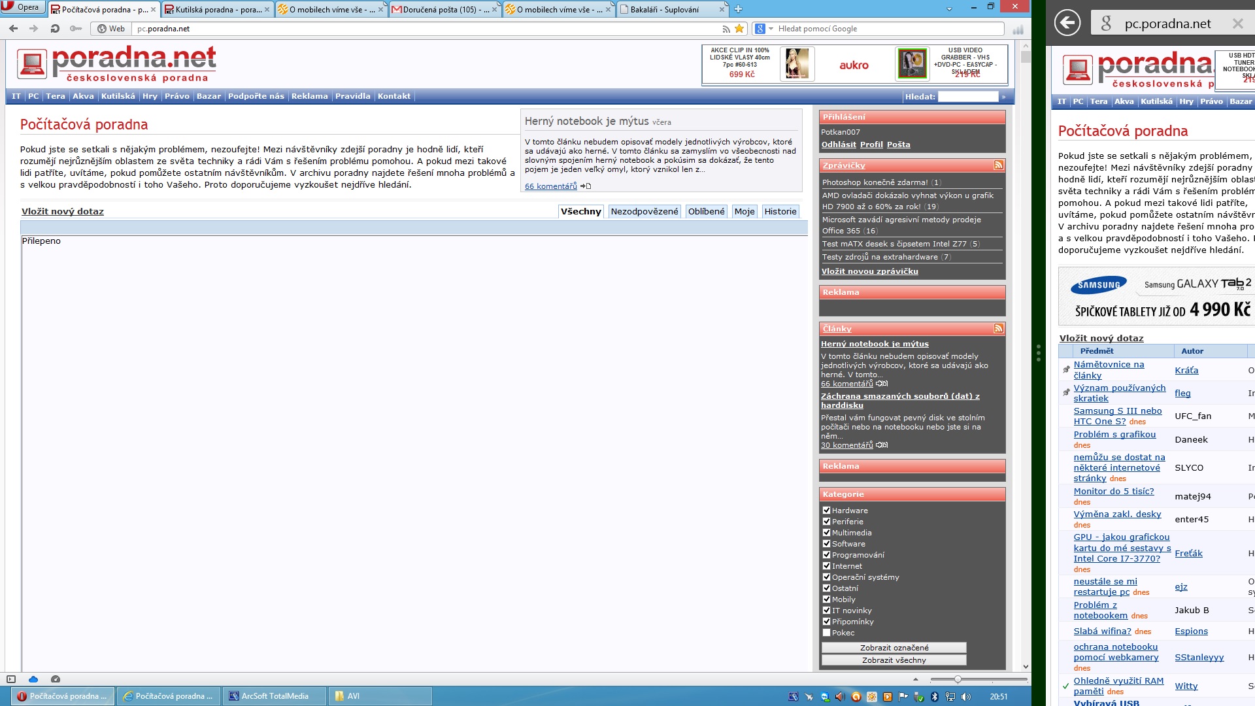Uncheck the Hardware category checkbox

[826, 511]
